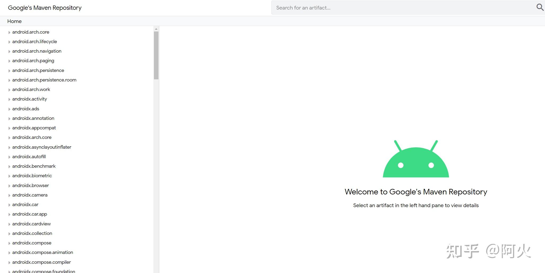Viewport: 545px width, 273px height.
Task: Select the androidx.cardview group label
Action: (x=31, y=224)
